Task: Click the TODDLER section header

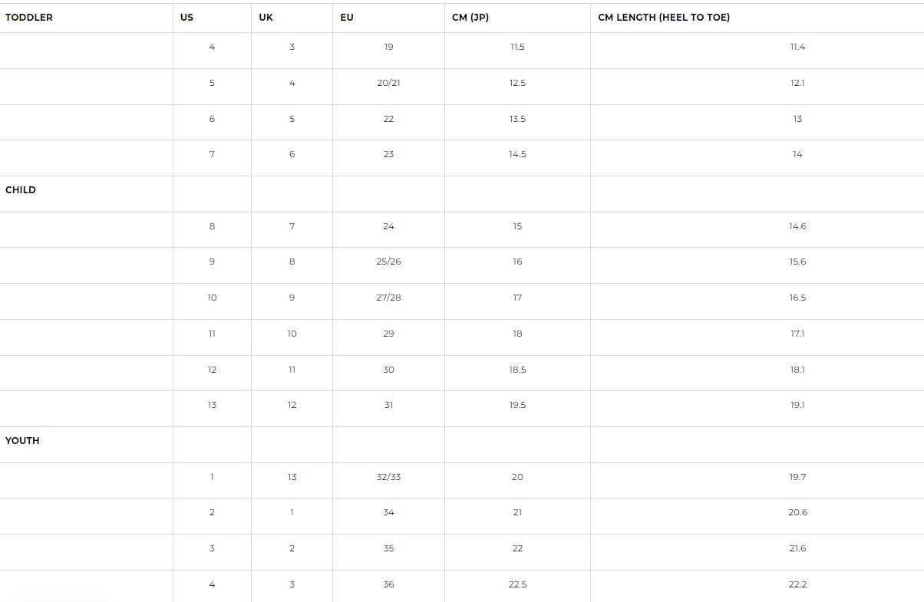Action: tap(29, 18)
